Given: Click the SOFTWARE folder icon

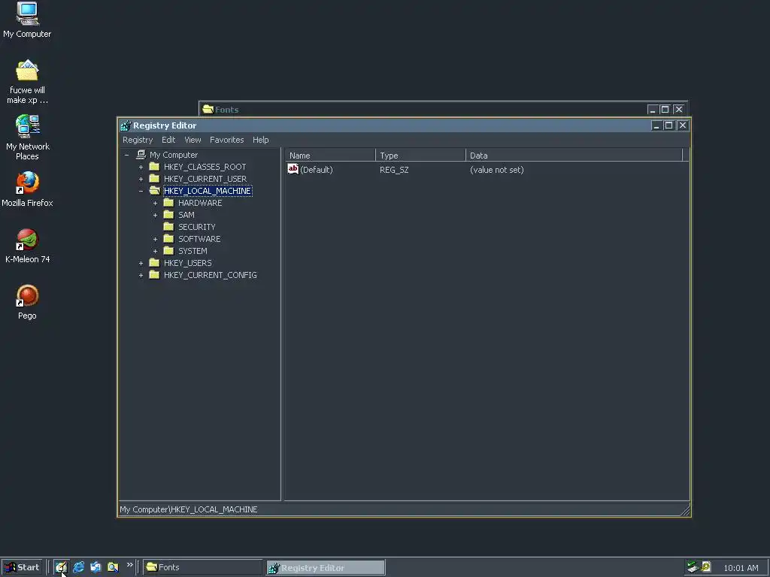Looking at the screenshot, I should click(x=168, y=238).
